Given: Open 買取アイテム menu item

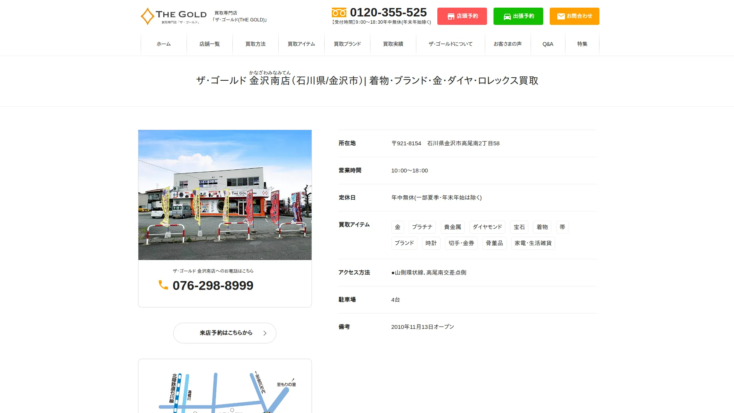Looking at the screenshot, I should pyautogui.click(x=301, y=44).
